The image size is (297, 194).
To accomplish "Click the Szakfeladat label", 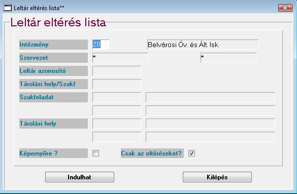I will point(53,97).
